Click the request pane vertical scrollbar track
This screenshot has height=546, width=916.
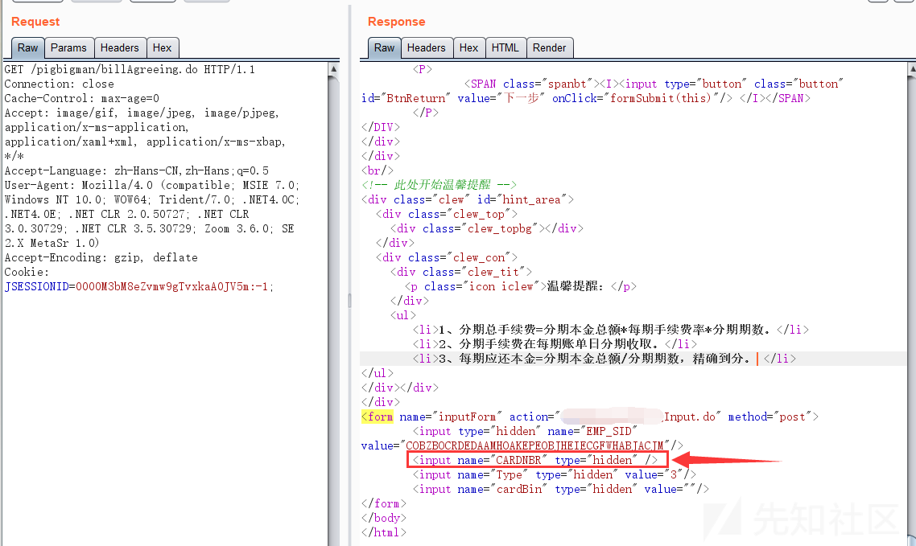[x=334, y=322]
